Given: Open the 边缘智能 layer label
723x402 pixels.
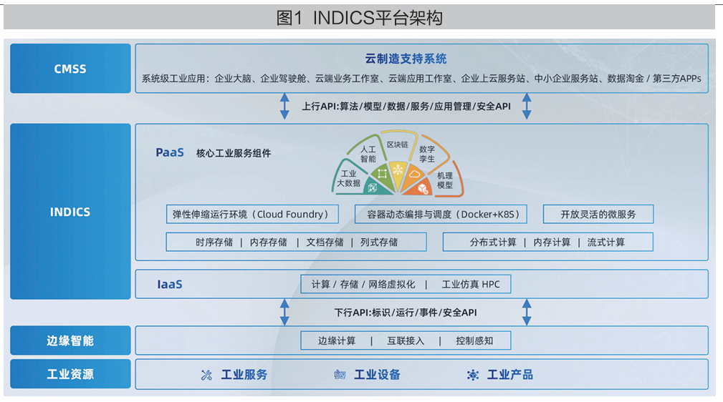Looking at the screenshot, I should click(x=70, y=340).
